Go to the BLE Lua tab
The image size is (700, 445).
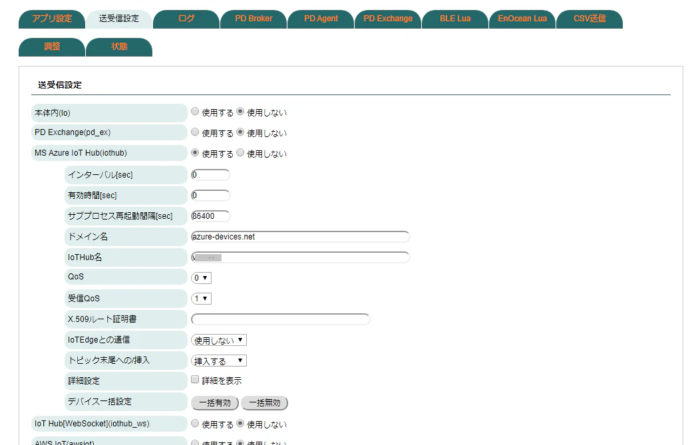(x=455, y=19)
